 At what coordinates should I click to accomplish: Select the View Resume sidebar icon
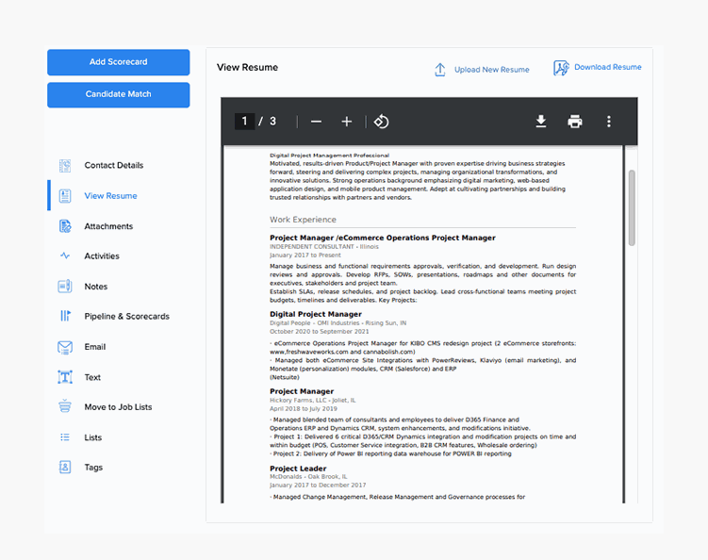[x=65, y=196]
